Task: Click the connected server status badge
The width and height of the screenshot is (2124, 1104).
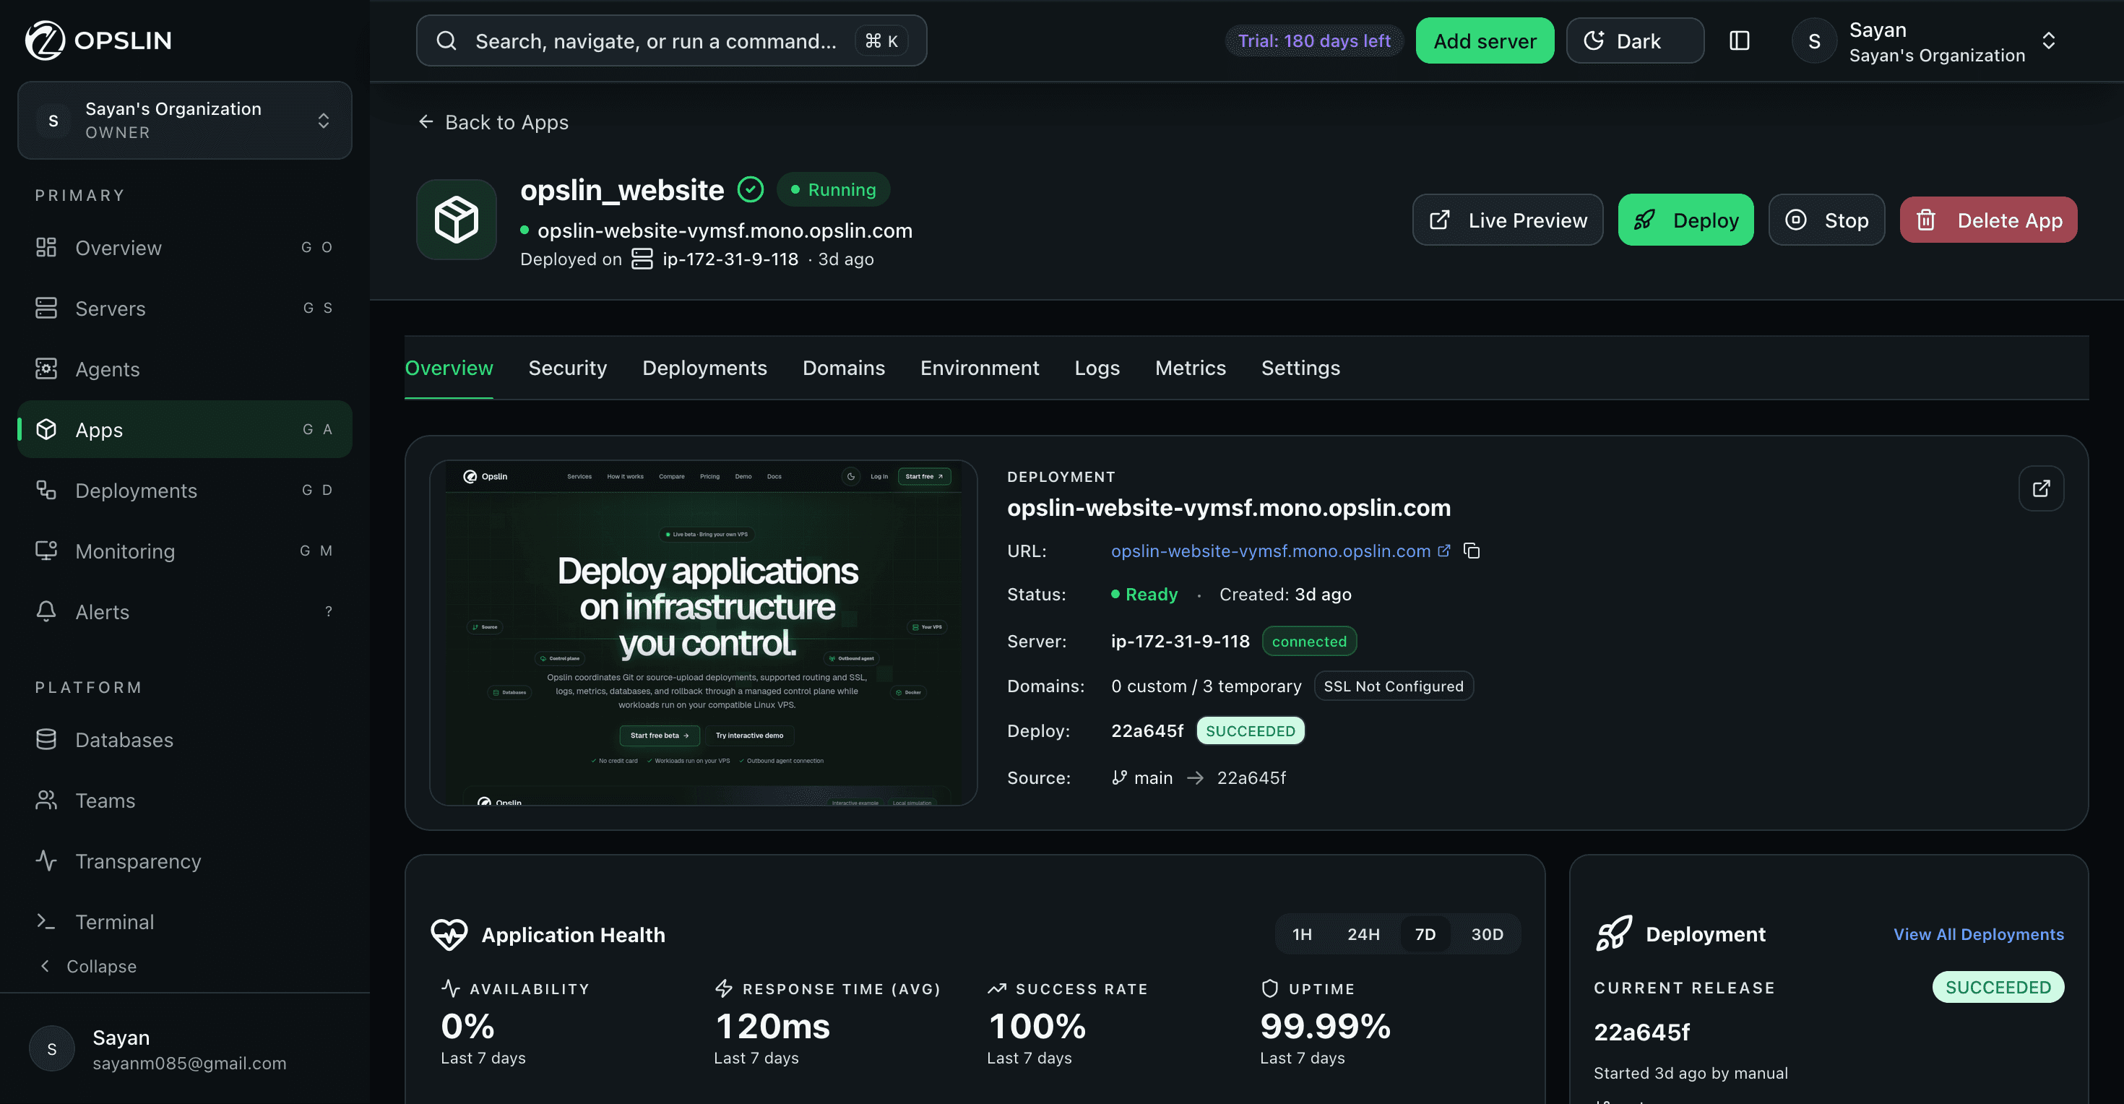Action: pos(1308,642)
